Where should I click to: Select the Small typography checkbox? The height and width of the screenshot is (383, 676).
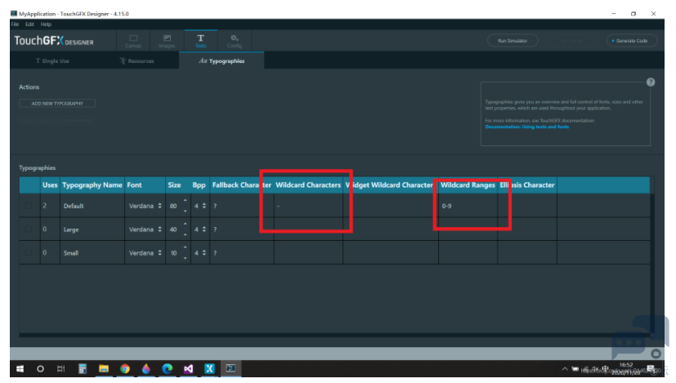coord(28,253)
